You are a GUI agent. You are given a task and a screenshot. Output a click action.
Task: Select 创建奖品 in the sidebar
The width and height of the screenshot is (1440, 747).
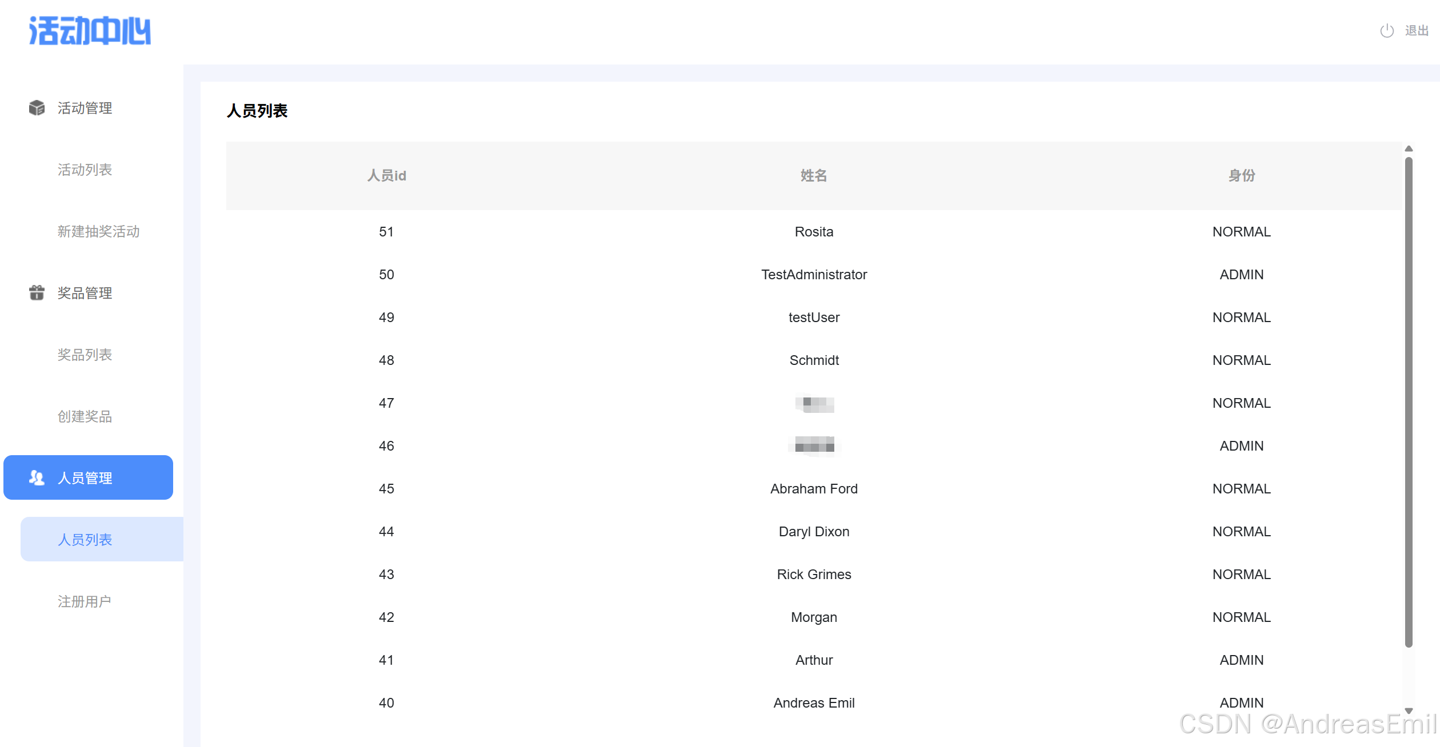[85, 416]
